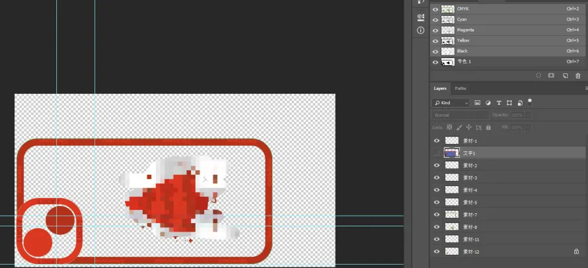Lock artboard nesting icon
Image resolution: width=588 pixels, height=268 pixels.
(x=478, y=127)
